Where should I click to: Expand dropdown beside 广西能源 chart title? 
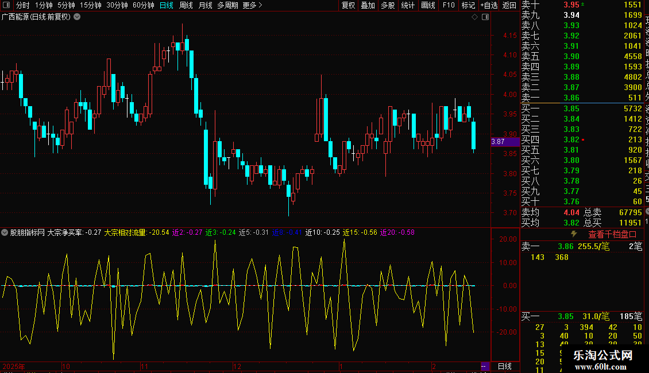tap(77, 17)
